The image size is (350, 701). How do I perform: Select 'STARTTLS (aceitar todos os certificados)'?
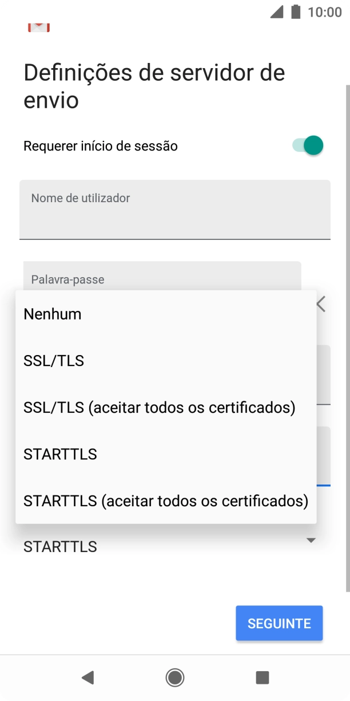[x=165, y=501]
